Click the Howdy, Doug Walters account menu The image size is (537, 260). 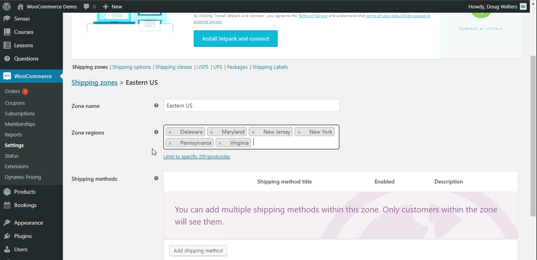click(497, 7)
